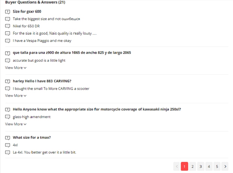Click question icon beside 'que talla para una z900'
The width and height of the screenshot is (233, 173).
[8, 53]
